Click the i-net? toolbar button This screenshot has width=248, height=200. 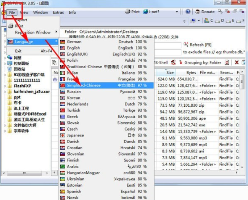(151, 12)
